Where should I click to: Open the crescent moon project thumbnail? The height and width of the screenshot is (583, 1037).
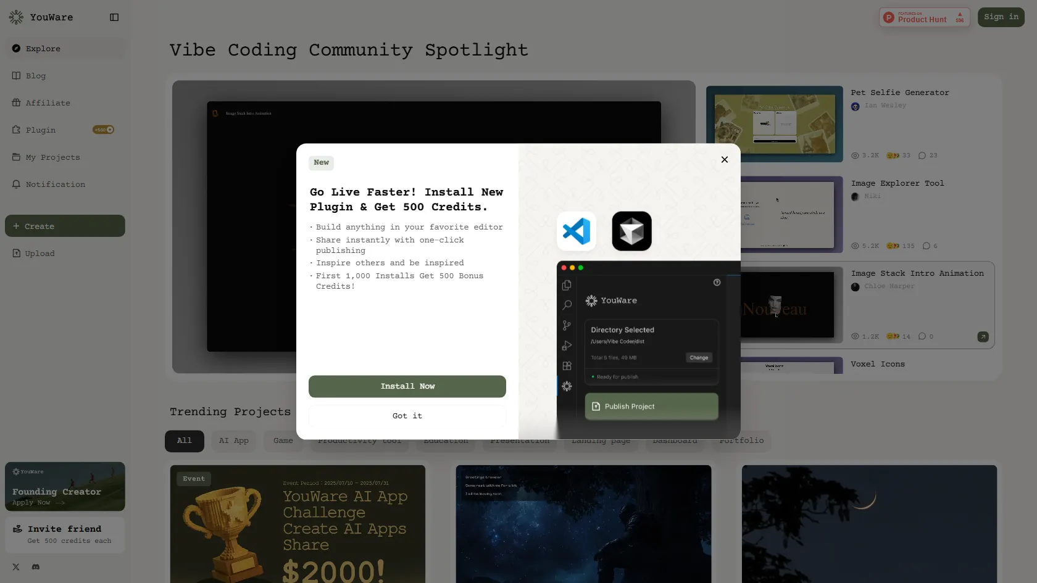pos(869,524)
